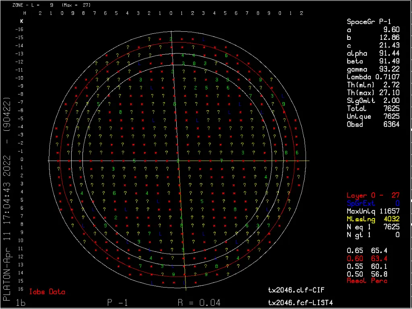The width and height of the screenshot is (412, 309).
Task: Click the vertical PLATON date stamp text
Action: 6,199
